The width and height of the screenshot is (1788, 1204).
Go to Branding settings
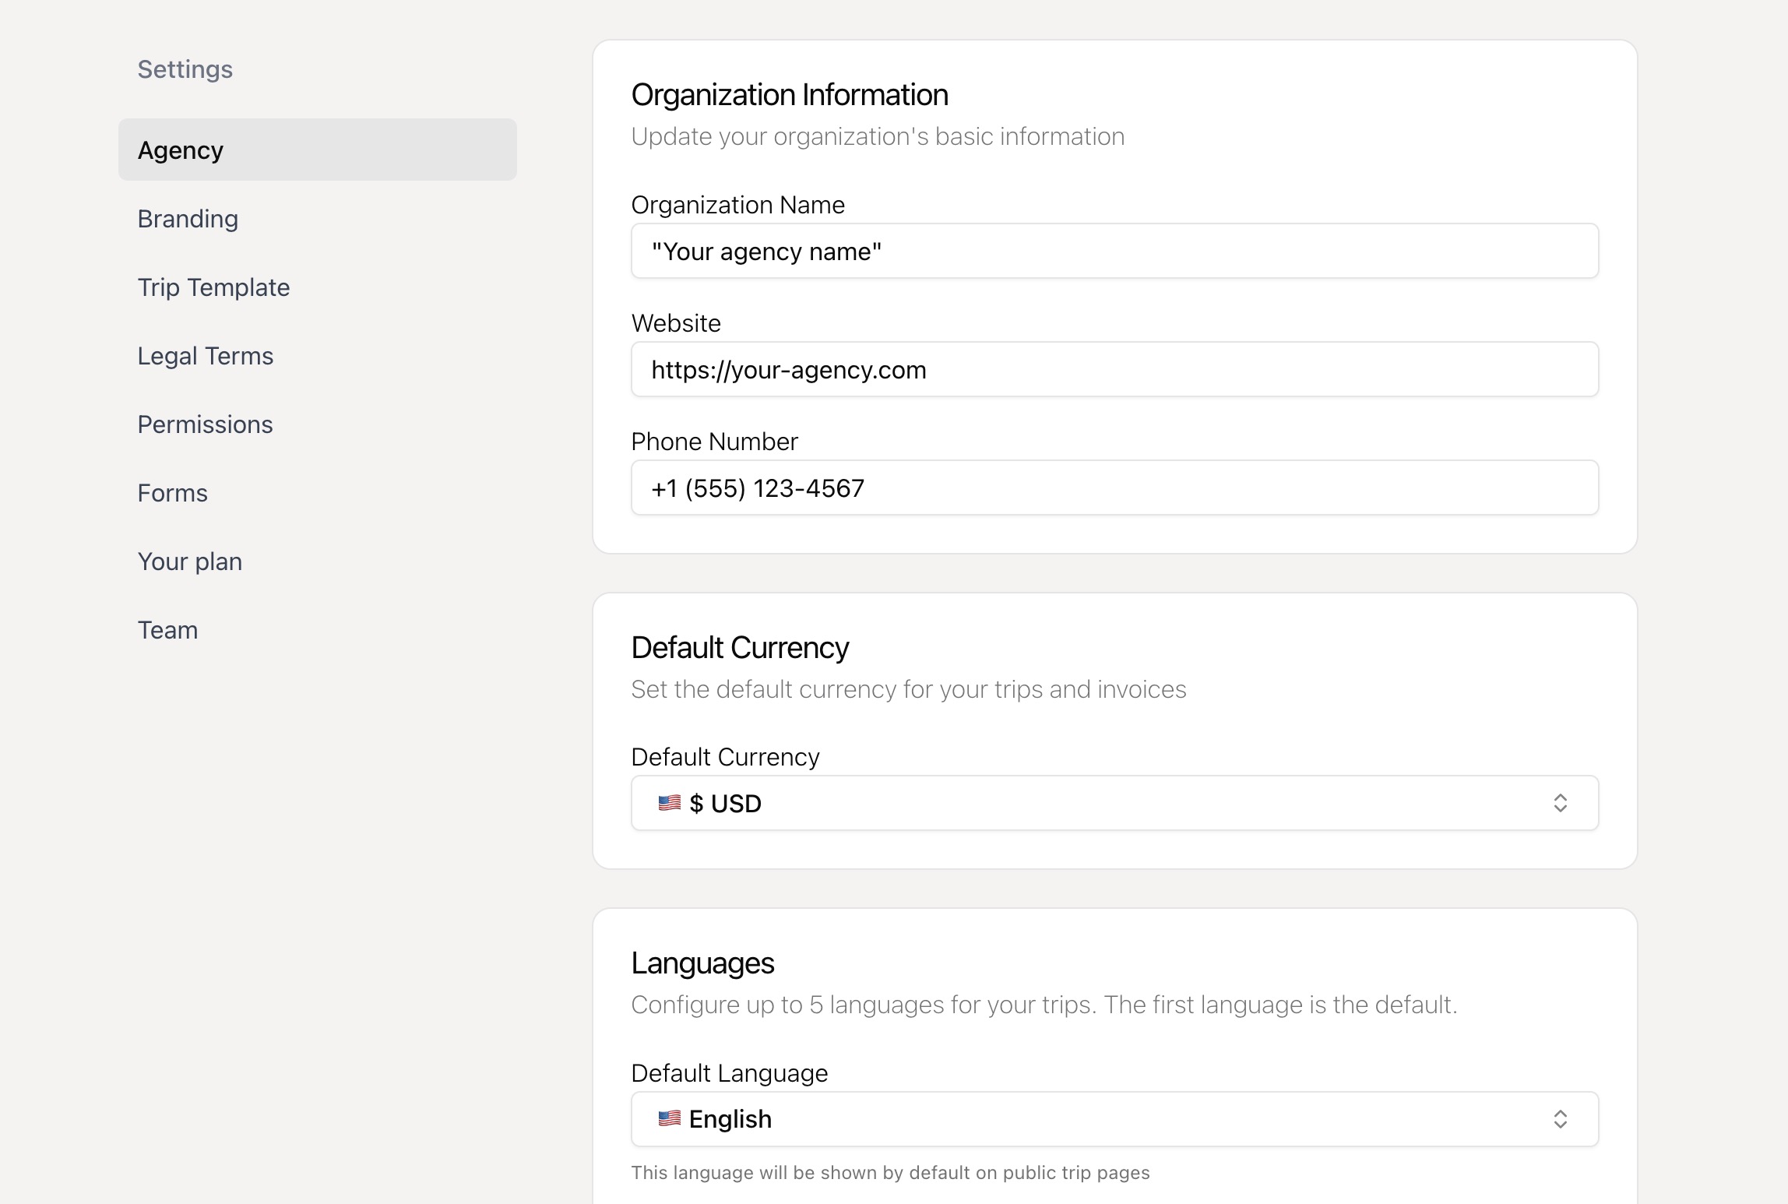pos(188,219)
